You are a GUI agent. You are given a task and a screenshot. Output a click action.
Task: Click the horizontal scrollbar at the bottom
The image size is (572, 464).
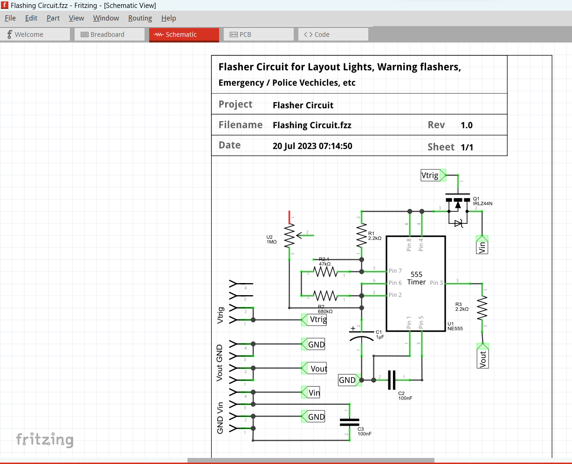click(310, 460)
